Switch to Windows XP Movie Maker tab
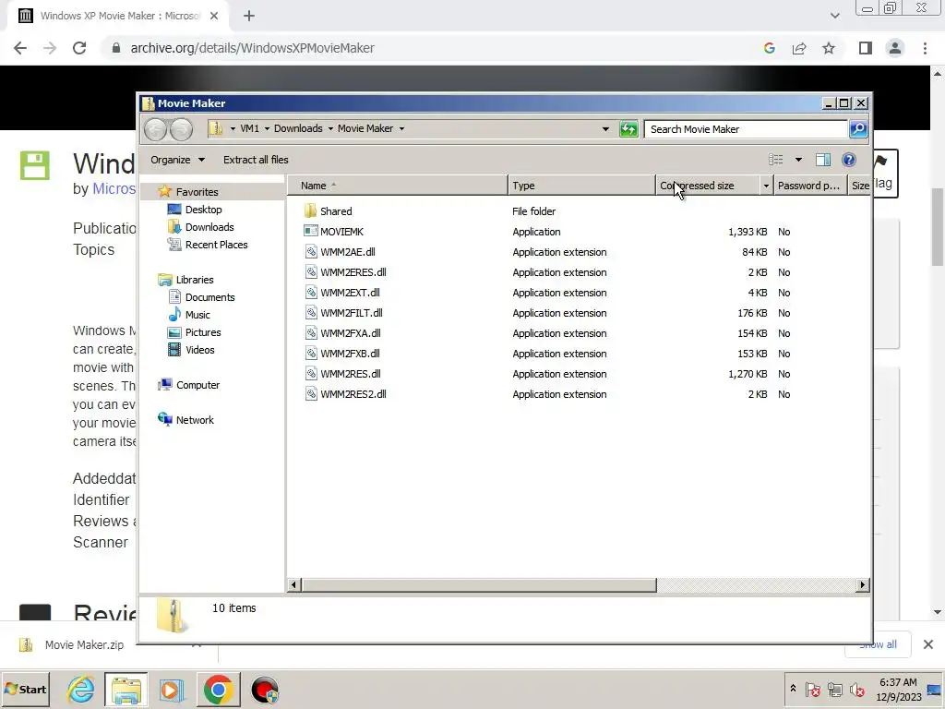 117,16
